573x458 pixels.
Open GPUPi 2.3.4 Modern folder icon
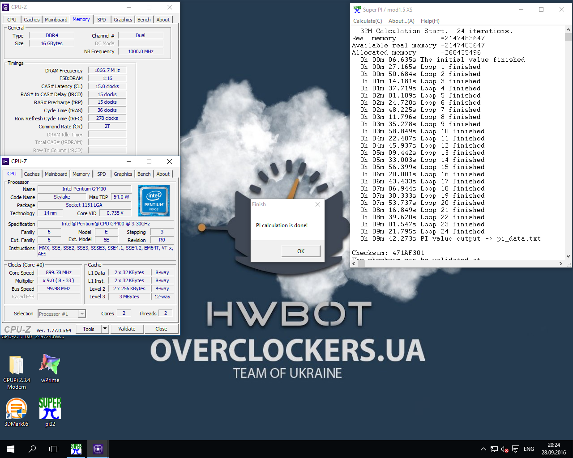point(17,372)
